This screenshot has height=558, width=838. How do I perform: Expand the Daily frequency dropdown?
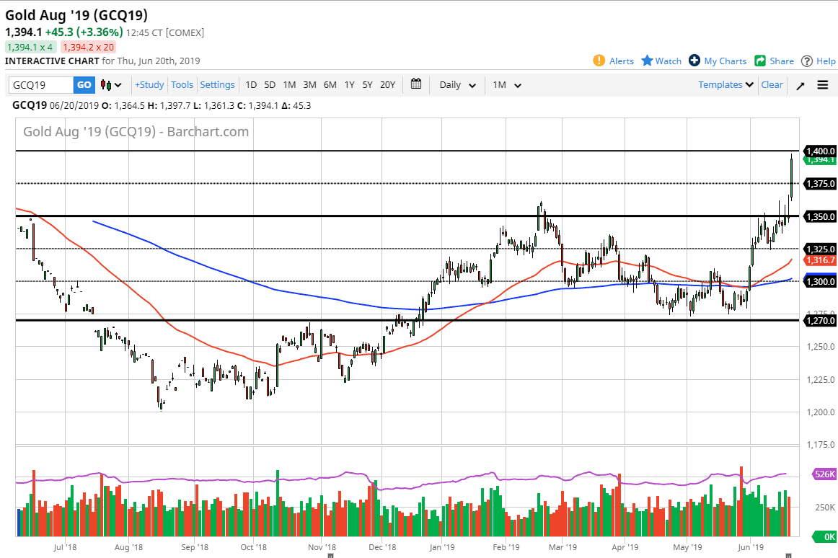[x=458, y=85]
